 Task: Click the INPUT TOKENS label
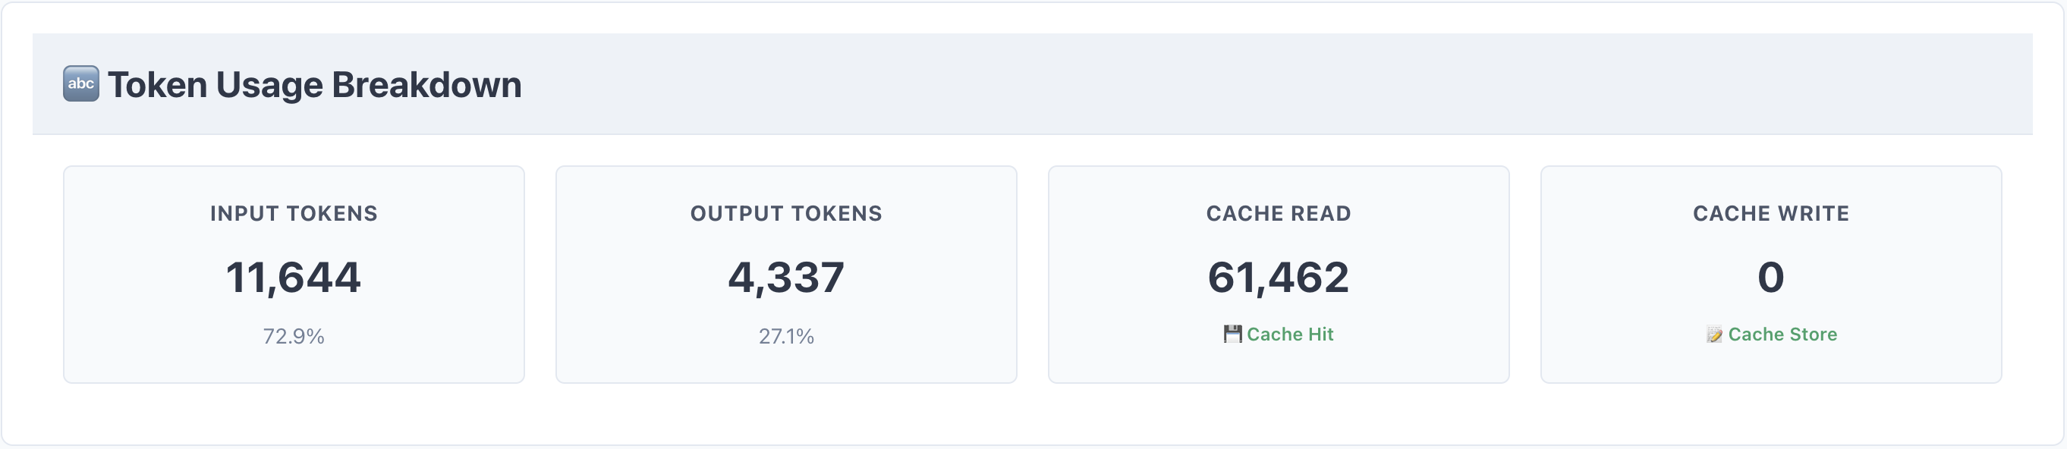294,213
